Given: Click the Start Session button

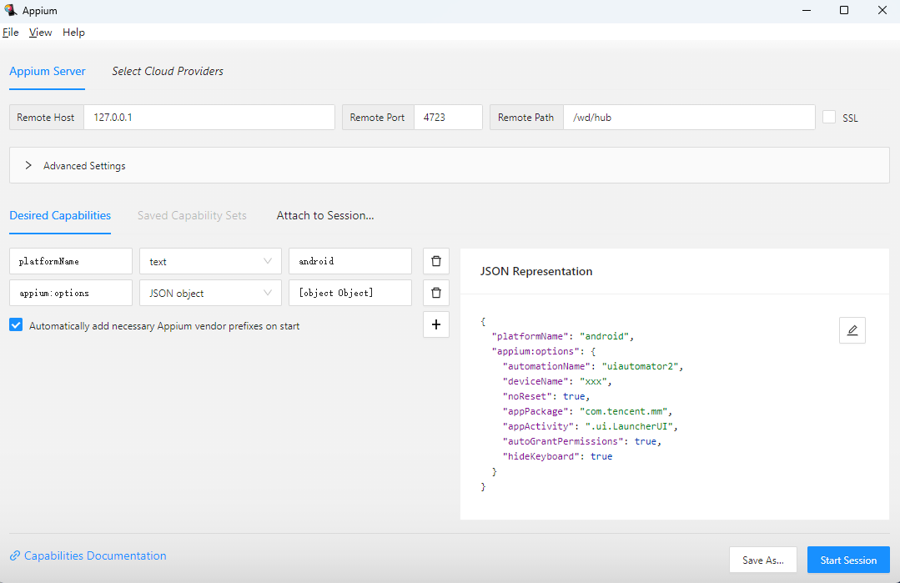Looking at the screenshot, I should click(x=848, y=560).
